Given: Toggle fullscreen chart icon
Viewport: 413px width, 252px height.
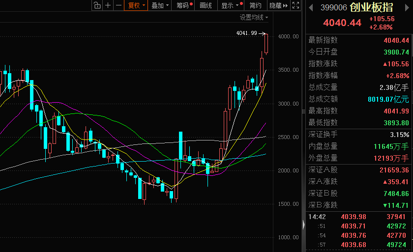Looking at the screenshot, I should (x=296, y=5).
